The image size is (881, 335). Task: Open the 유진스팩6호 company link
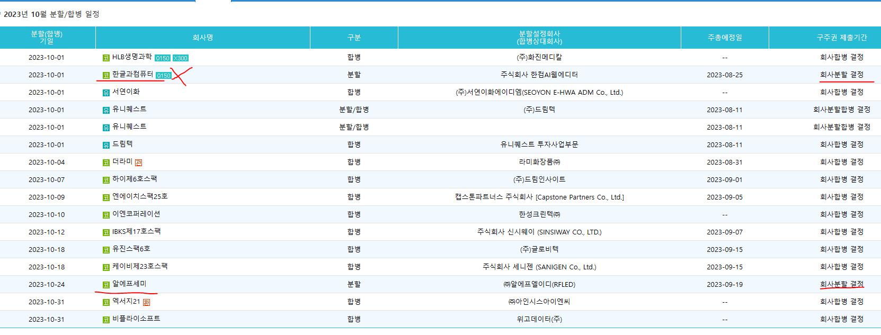131,249
